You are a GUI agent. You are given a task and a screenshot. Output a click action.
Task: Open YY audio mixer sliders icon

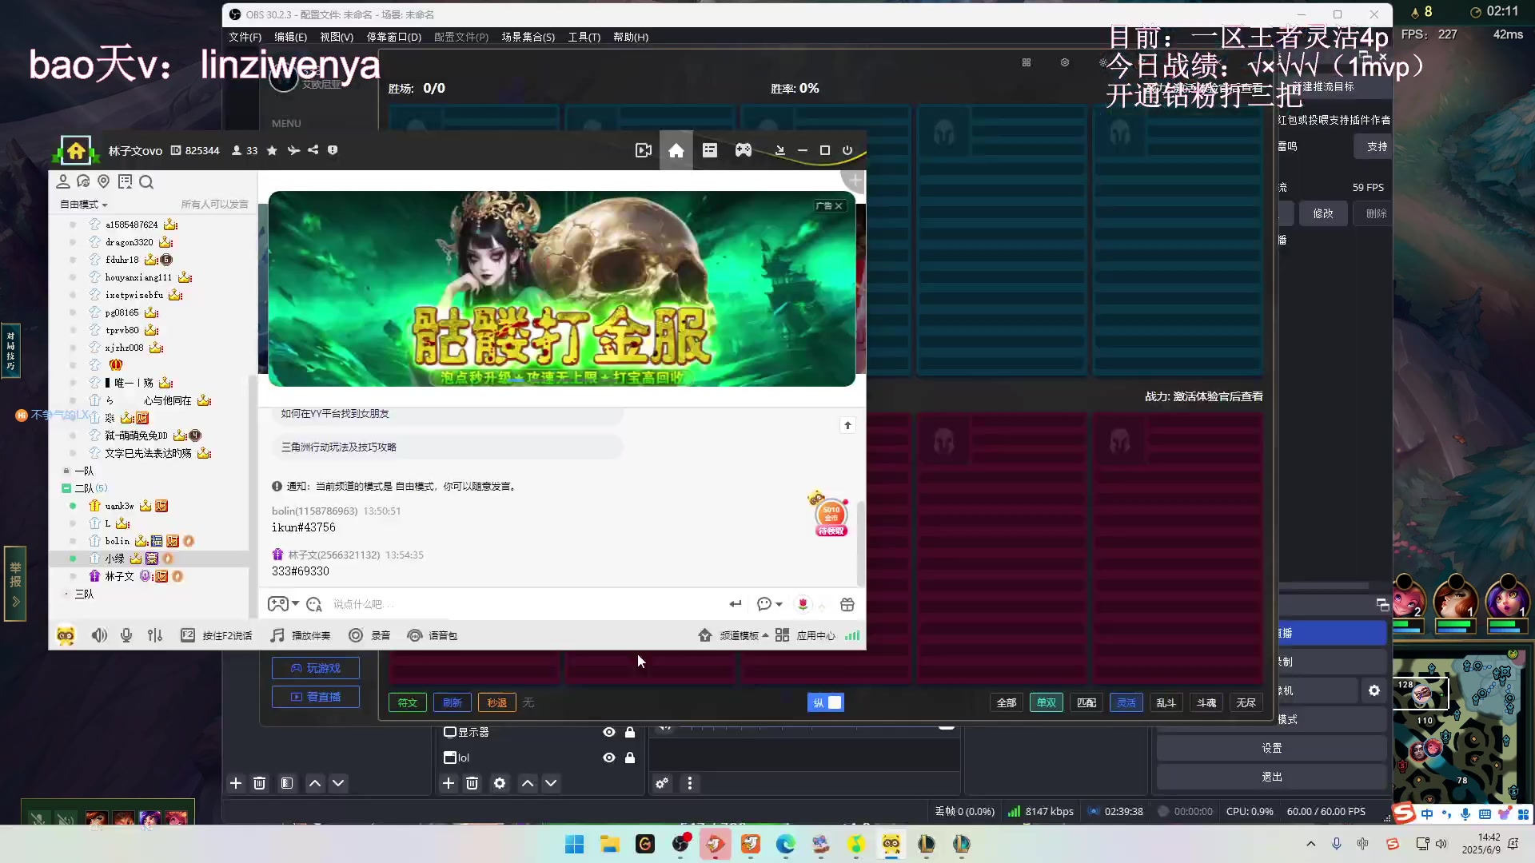pyautogui.click(x=155, y=635)
